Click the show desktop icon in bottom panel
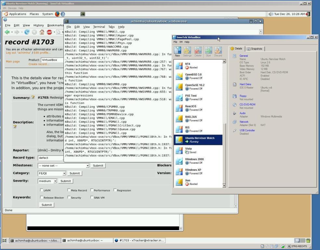The height and width of the screenshot is (250, 320). (x=5, y=241)
